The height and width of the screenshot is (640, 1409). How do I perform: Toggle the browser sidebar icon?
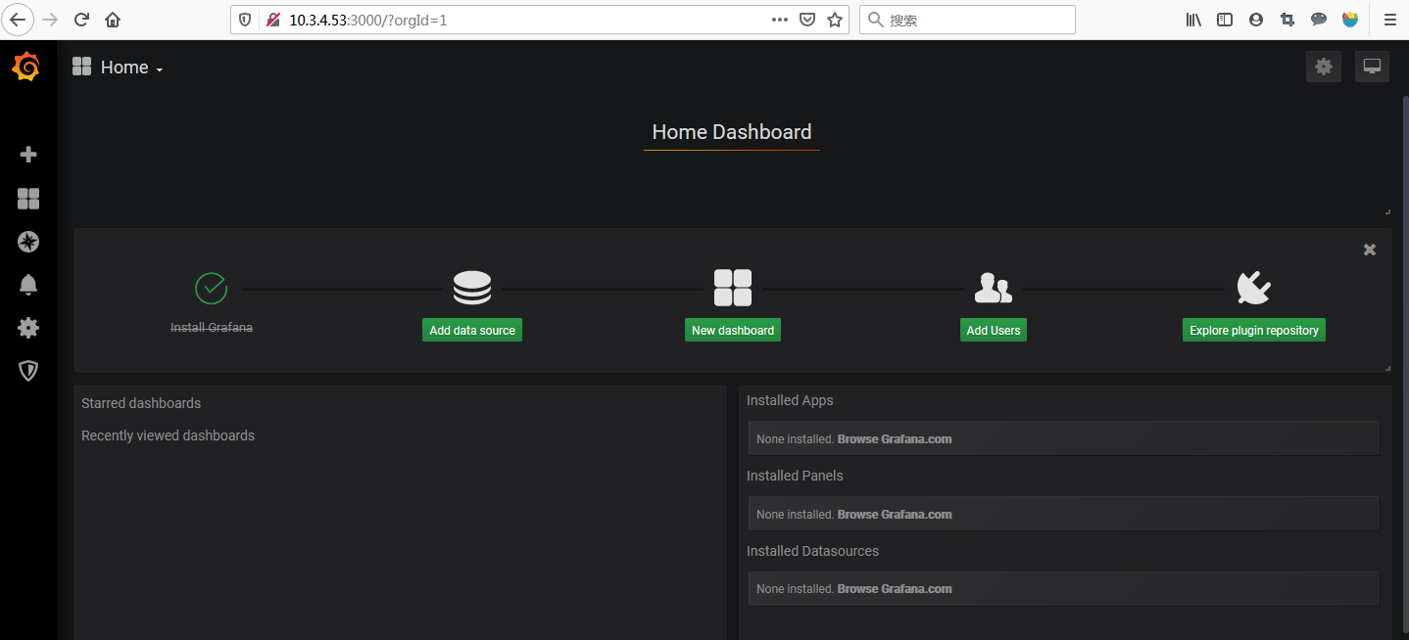pyautogui.click(x=1225, y=20)
